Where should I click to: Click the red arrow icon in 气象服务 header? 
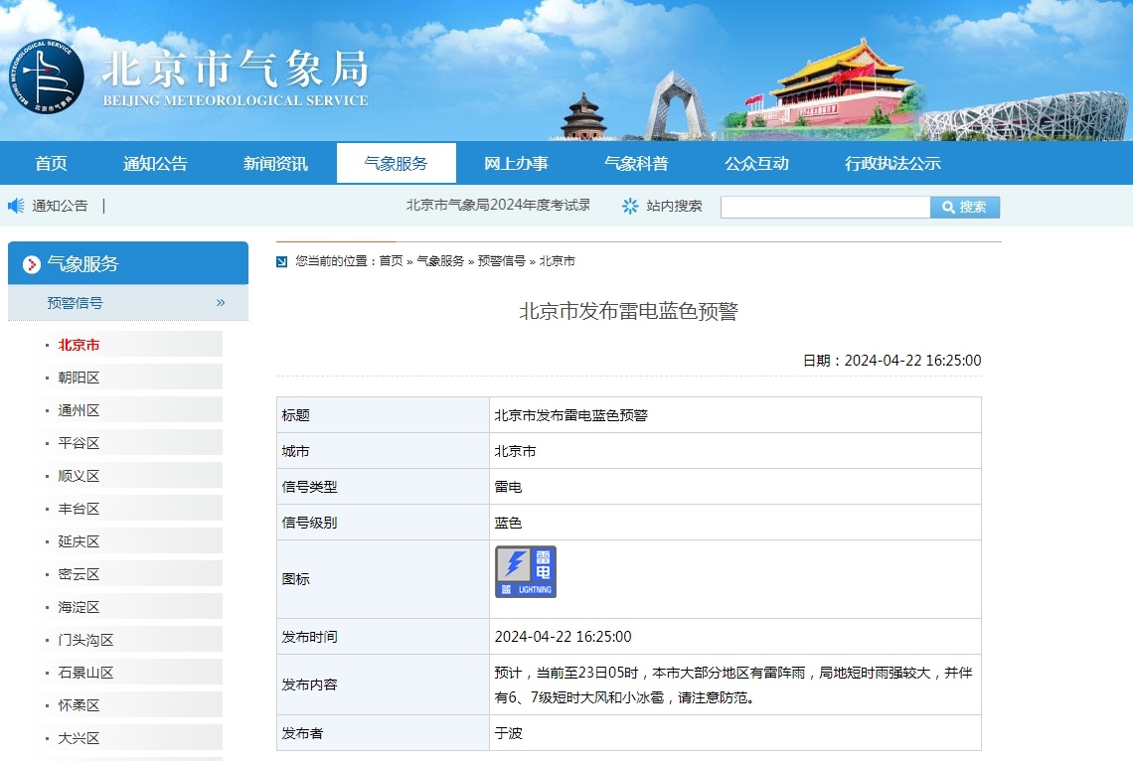coord(31,264)
